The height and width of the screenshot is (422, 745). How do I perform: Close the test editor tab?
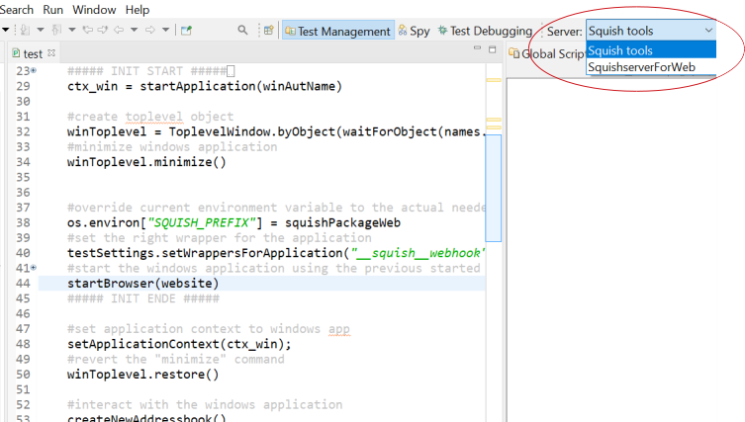click(x=52, y=53)
